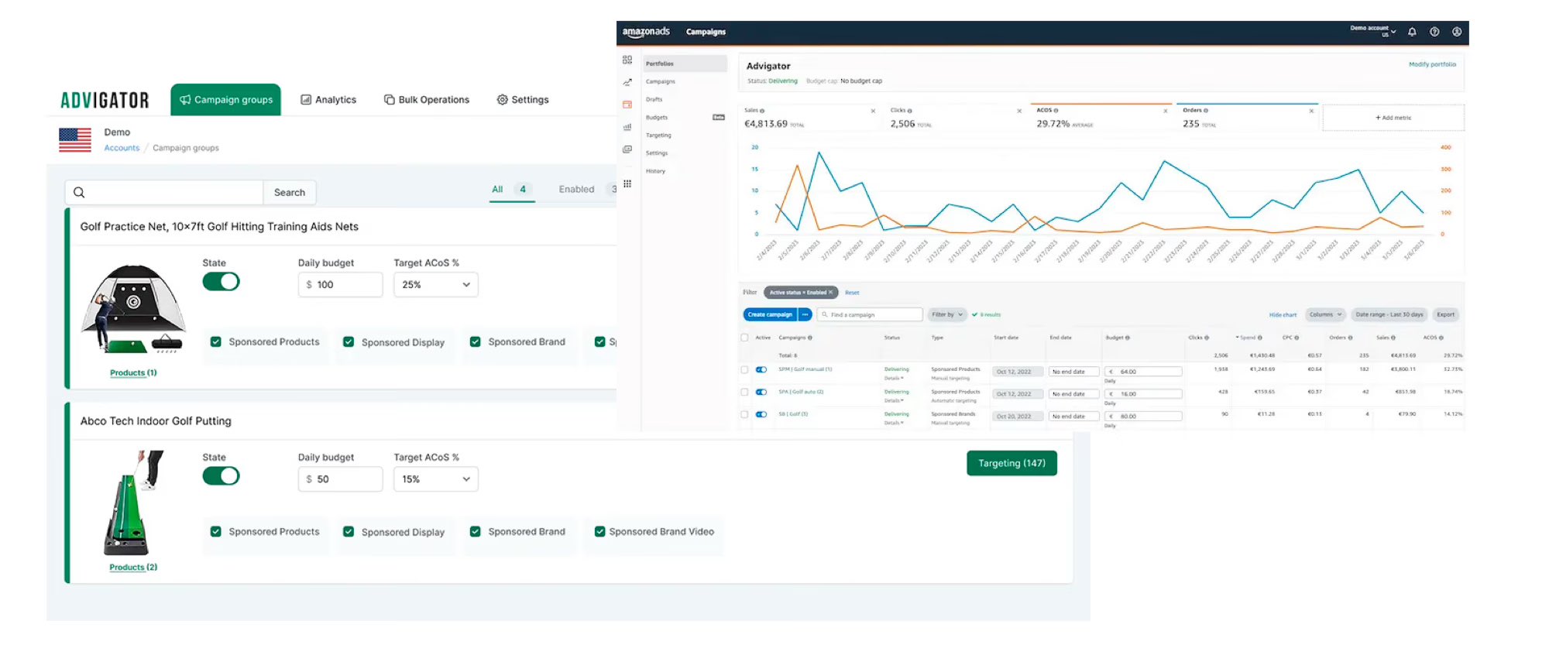Open the Modify portfolio link
1549x662 pixels.
tap(1432, 64)
